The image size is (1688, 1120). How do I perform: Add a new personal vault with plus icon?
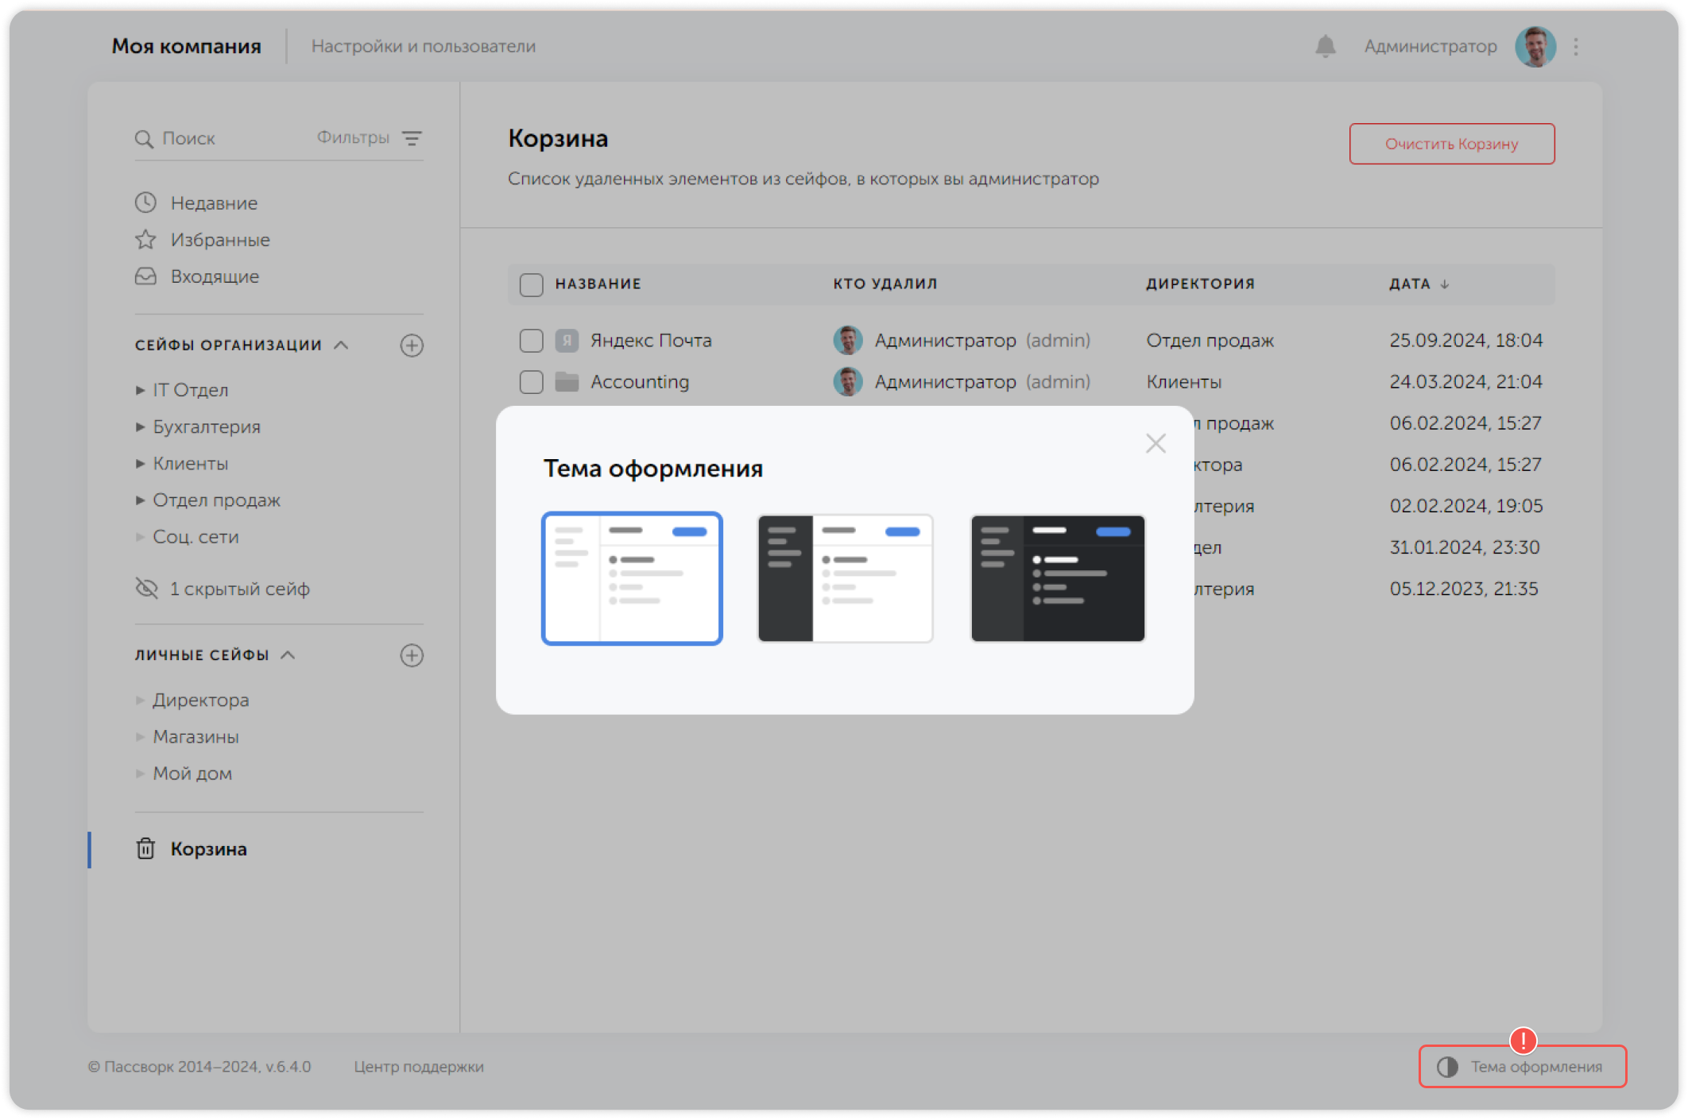point(412,655)
